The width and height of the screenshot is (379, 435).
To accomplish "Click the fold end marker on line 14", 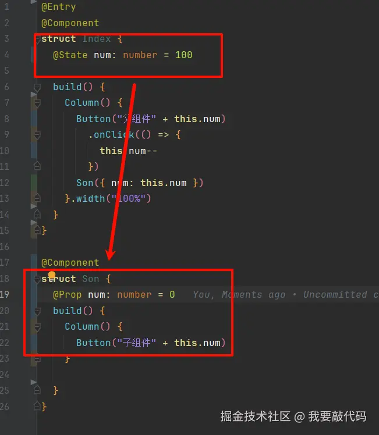I will [37, 215].
